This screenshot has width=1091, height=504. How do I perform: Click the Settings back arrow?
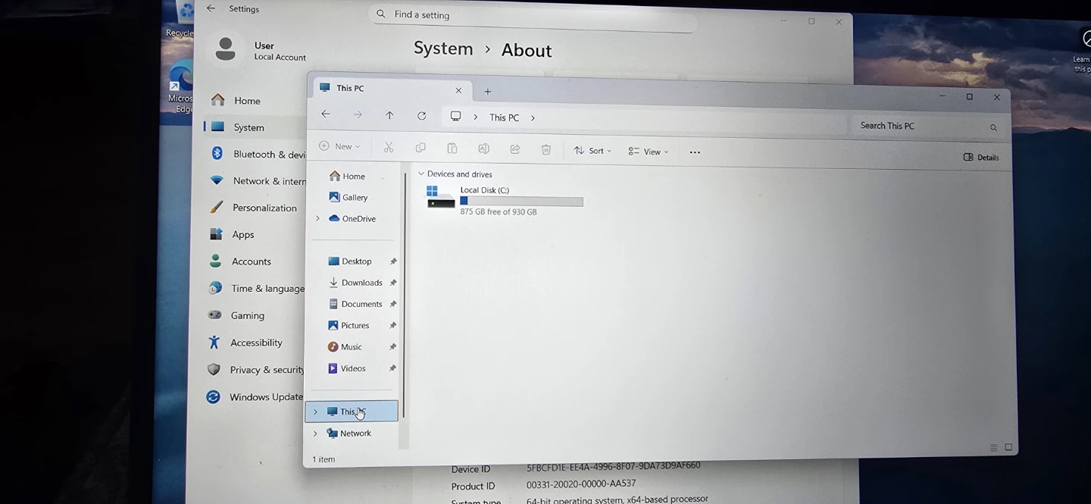(x=211, y=8)
